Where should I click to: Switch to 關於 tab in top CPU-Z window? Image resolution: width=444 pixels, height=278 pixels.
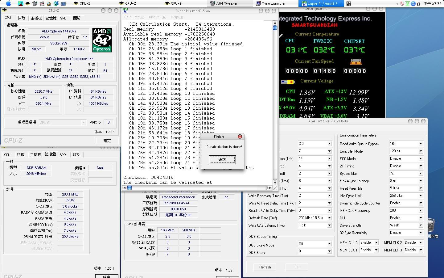coord(77,18)
